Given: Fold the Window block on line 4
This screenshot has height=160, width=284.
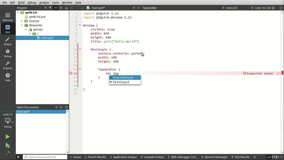Looking at the screenshot, I should 80,25.
